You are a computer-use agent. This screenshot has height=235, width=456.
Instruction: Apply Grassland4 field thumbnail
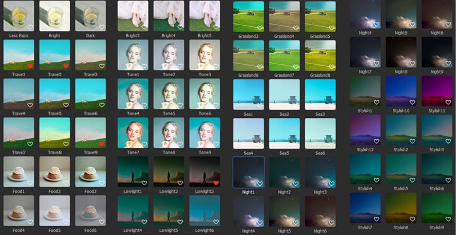284,16
